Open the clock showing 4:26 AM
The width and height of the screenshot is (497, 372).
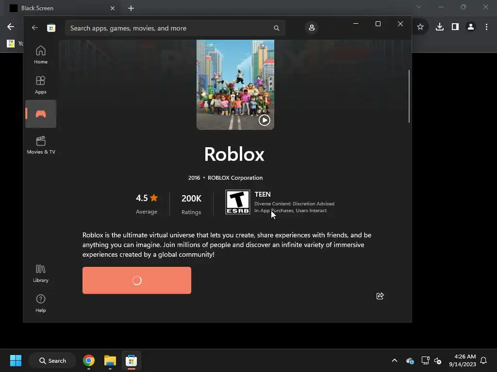point(463,360)
